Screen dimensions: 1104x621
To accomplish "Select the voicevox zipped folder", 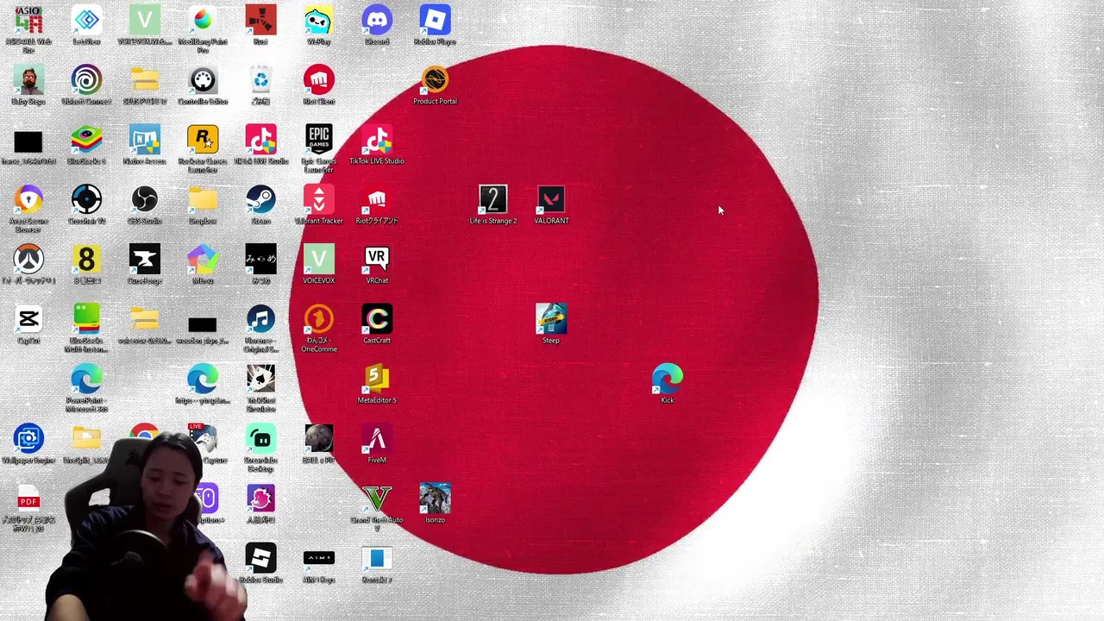I will coord(145,319).
